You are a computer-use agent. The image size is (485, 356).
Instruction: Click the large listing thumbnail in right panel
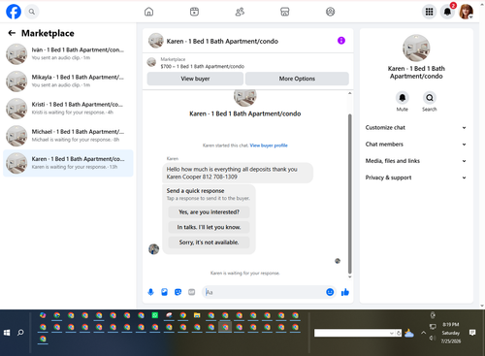click(416, 48)
